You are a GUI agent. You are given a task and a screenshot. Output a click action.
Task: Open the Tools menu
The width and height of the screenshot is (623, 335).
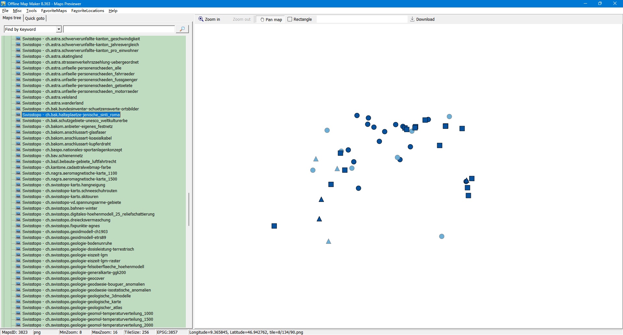coord(31,11)
